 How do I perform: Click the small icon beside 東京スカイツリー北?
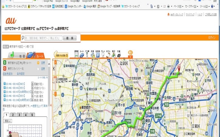(x=38, y=68)
